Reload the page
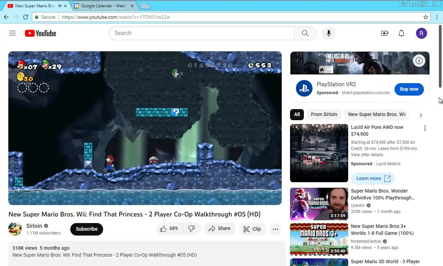 [26, 17]
